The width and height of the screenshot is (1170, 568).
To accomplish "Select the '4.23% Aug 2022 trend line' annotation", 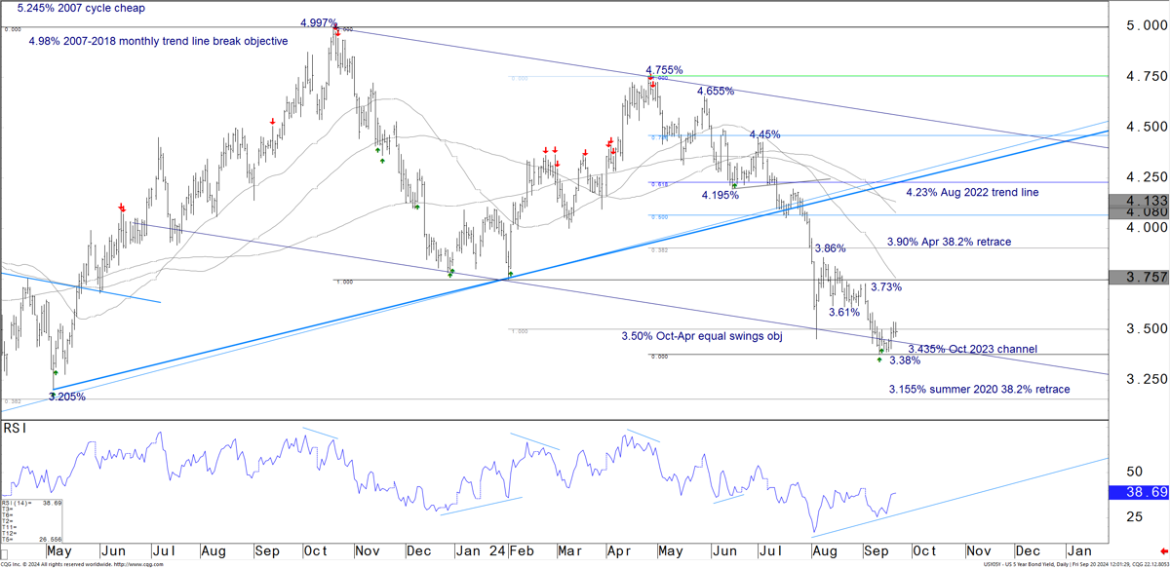I will click(971, 193).
